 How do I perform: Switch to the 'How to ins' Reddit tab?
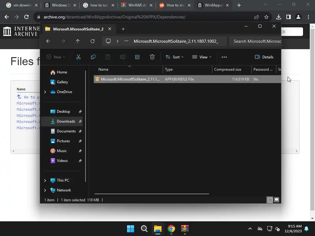[175, 5]
